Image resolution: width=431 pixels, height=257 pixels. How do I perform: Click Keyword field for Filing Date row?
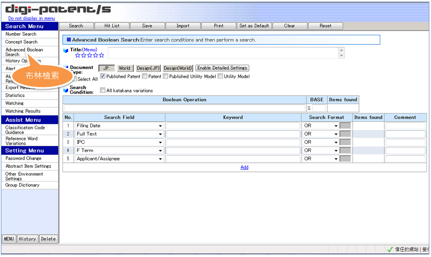pyautogui.click(x=233, y=126)
